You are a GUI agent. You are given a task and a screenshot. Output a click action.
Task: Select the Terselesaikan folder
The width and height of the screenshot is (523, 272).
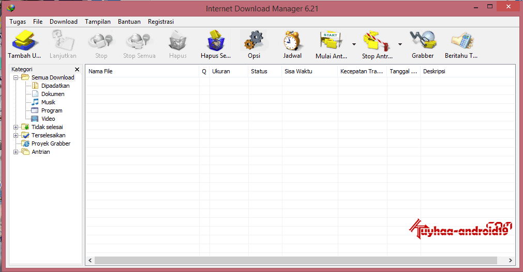48,135
